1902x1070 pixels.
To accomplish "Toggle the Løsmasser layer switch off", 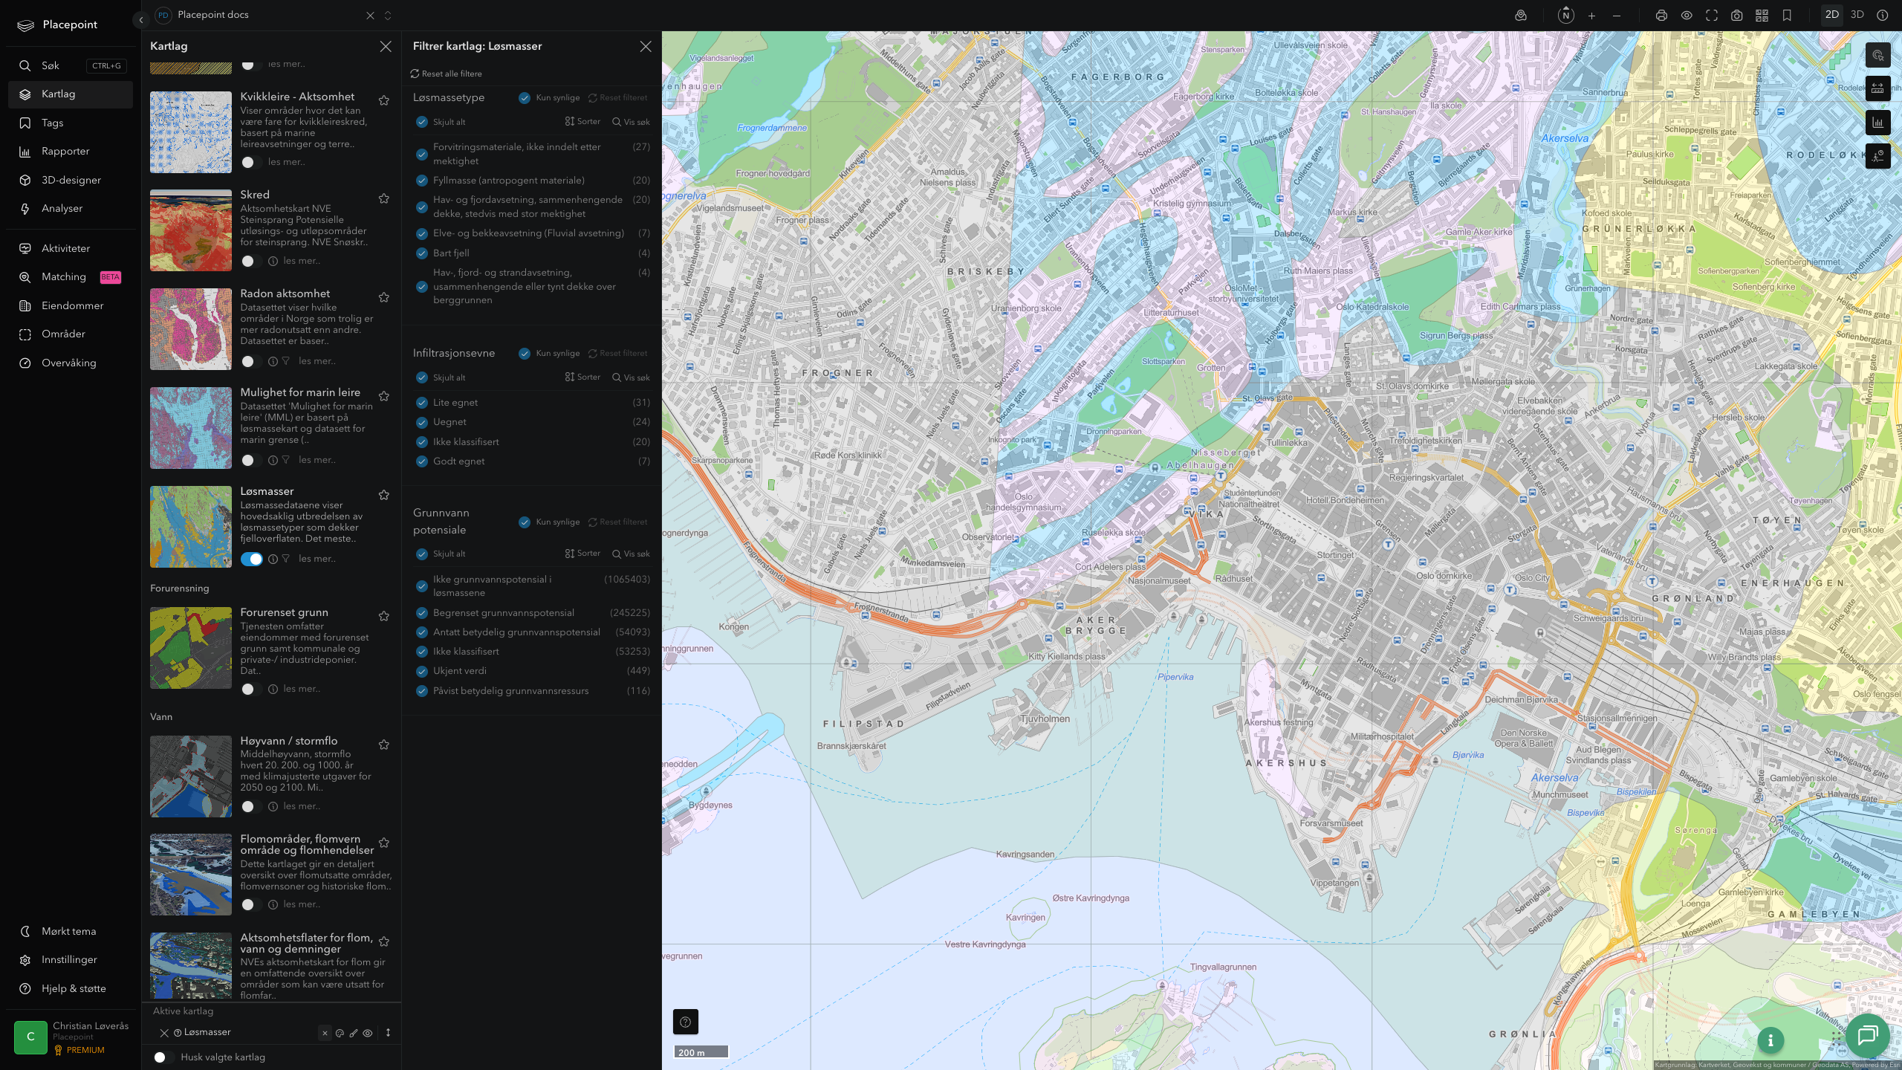I will click(251, 559).
